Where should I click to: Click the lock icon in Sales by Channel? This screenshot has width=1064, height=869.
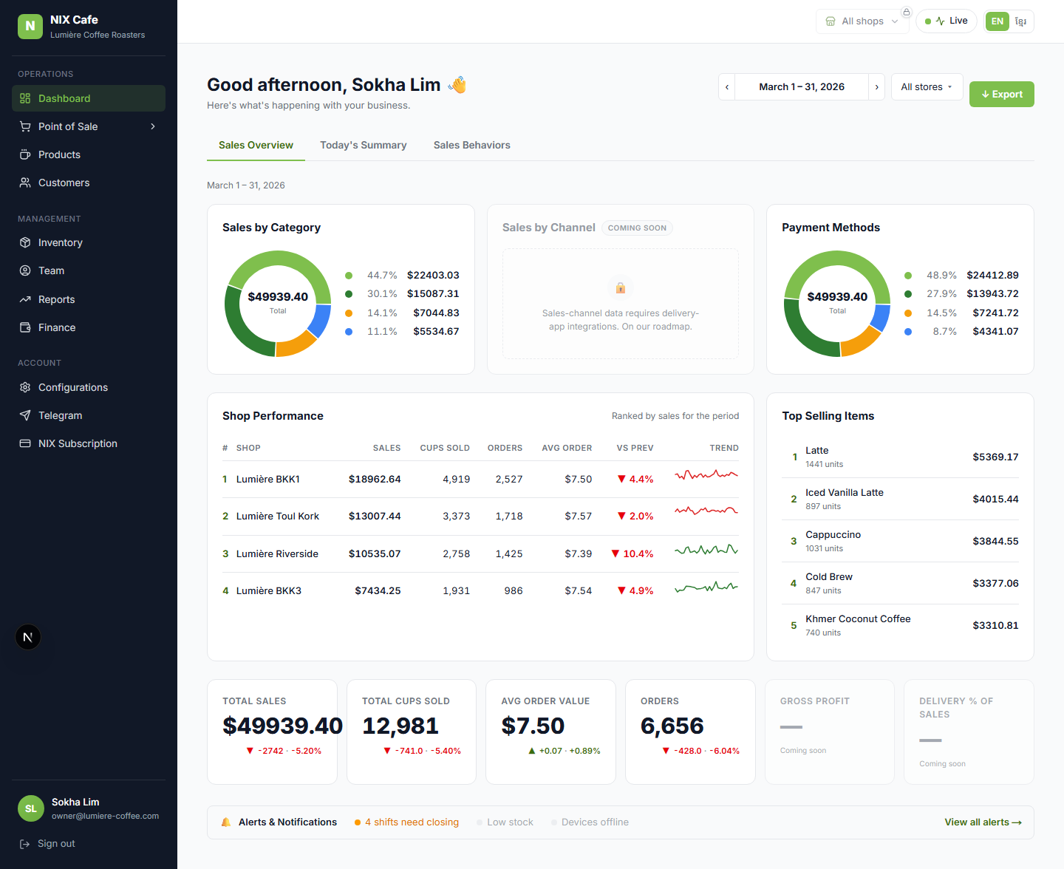621,287
